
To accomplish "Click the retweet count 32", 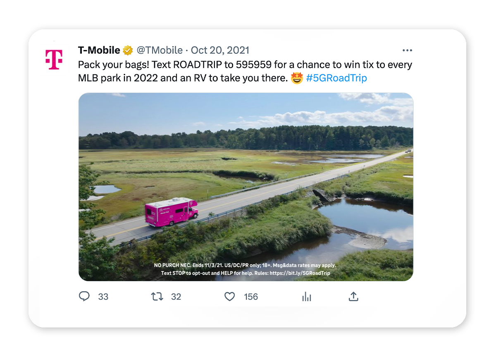I will 176,297.
